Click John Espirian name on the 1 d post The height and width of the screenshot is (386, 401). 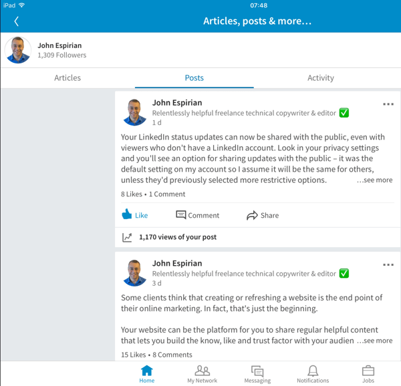click(177, 102)
